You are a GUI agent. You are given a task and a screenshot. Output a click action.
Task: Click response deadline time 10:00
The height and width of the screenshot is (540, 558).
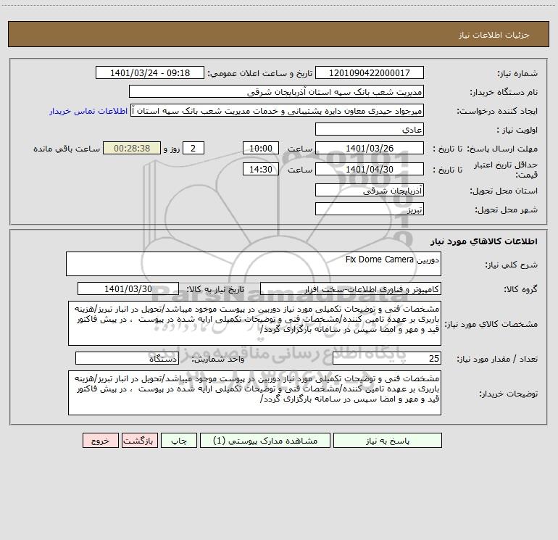[260, 148]
